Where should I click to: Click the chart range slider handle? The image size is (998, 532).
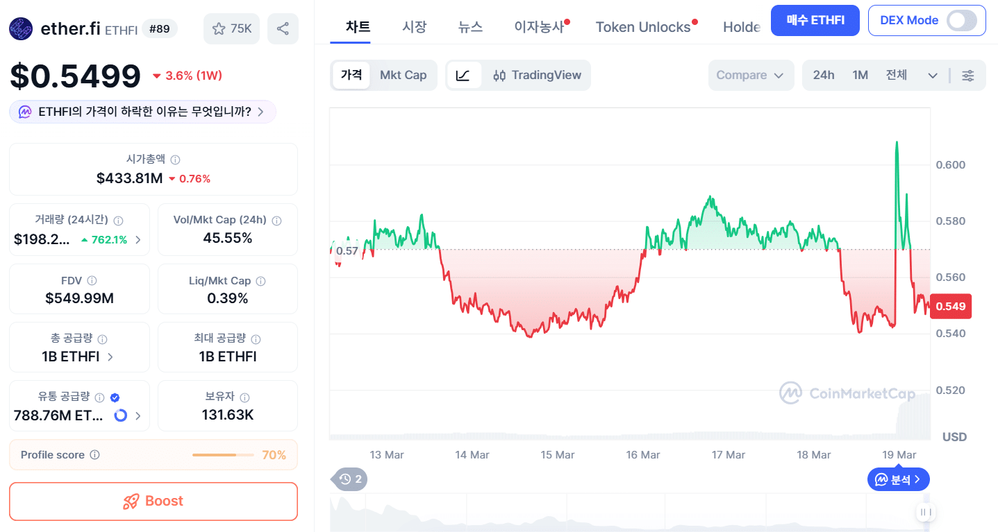924,513
